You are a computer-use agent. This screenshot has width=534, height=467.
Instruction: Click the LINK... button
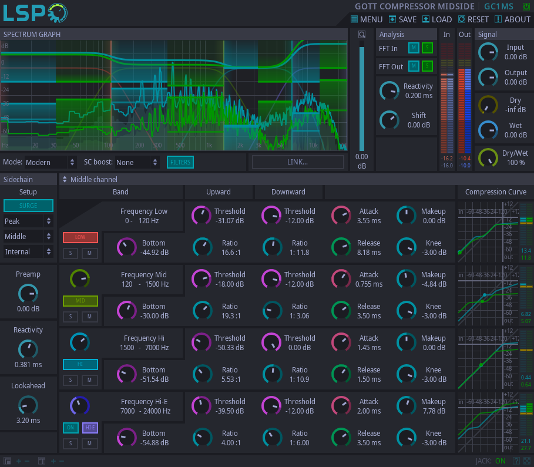298,162
